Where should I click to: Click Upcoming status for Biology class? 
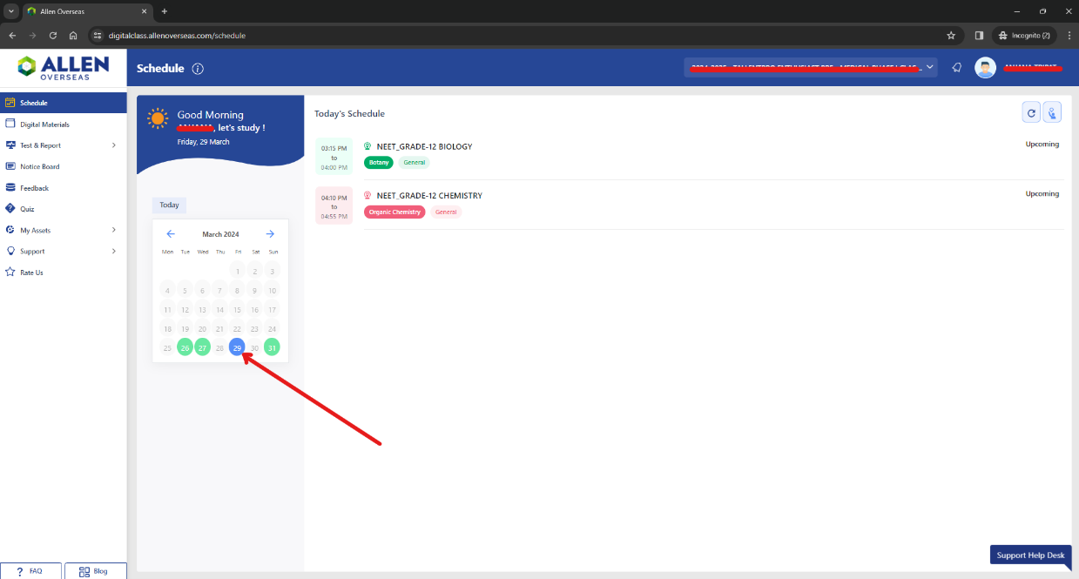(1042, 145)
